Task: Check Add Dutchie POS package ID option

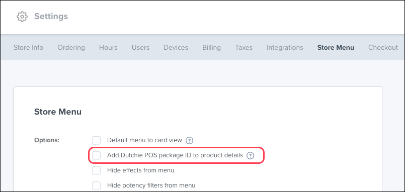Action: coord(96,155)
